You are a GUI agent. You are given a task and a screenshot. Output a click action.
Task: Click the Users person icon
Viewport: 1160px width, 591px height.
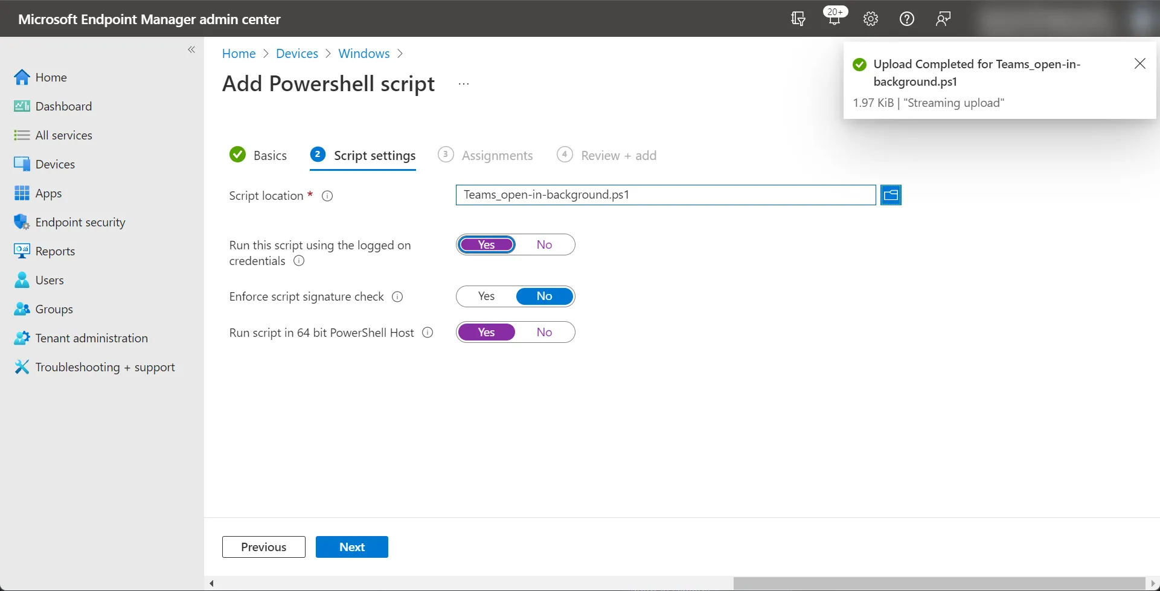[x=22, y=280]
